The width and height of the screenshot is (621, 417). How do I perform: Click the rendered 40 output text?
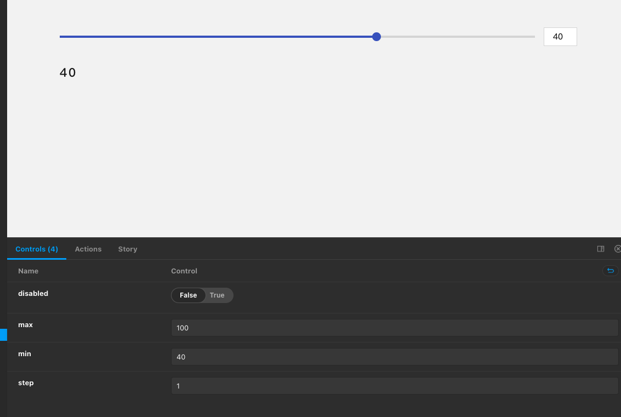(x=67, y=72)
